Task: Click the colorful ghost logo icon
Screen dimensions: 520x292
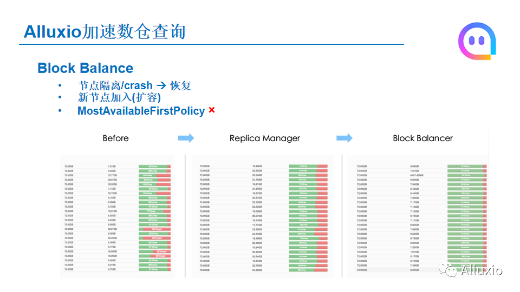Action: click(x=477, y=41)
